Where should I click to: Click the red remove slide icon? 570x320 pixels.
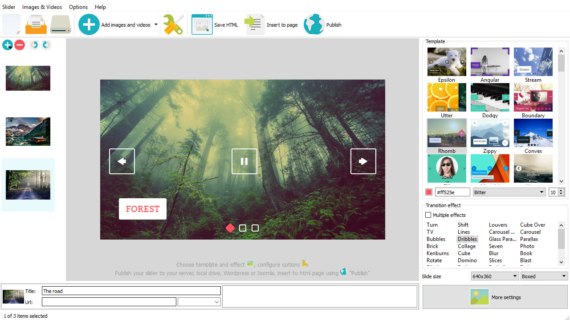[20, 45]
